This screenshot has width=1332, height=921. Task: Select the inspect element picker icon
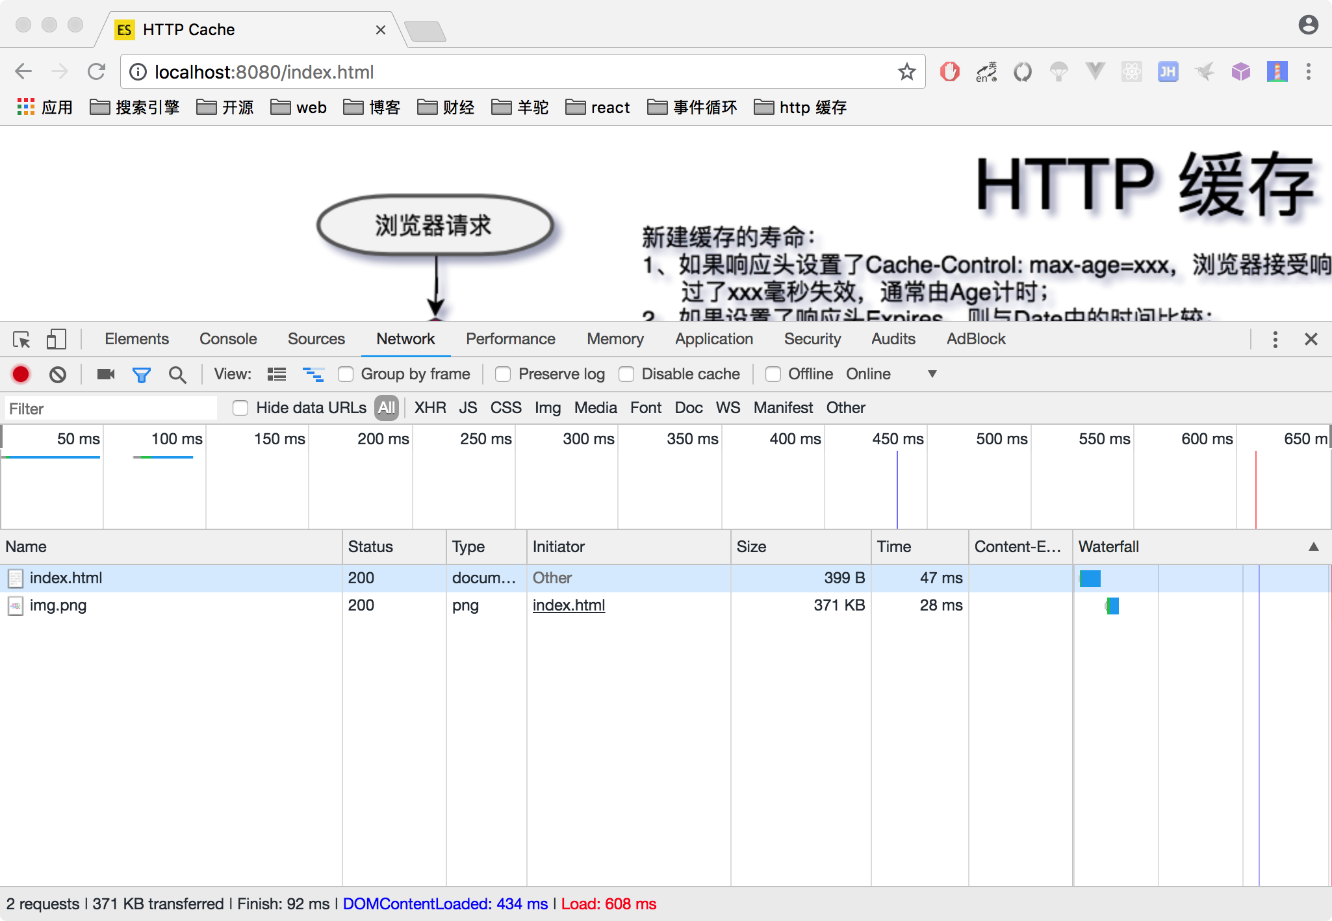click(x=21, y=339)
